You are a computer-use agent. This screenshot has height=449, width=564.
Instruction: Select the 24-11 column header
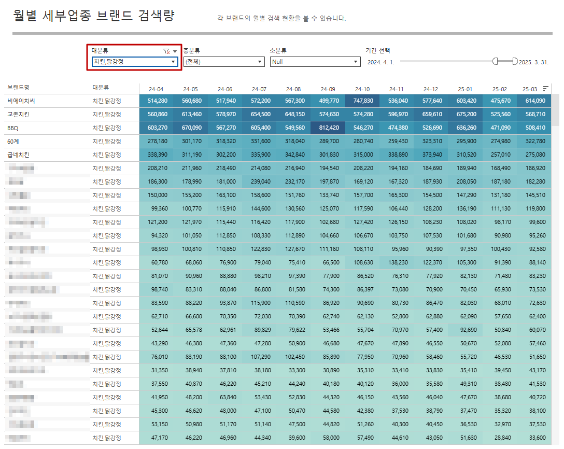coord(397,89)
